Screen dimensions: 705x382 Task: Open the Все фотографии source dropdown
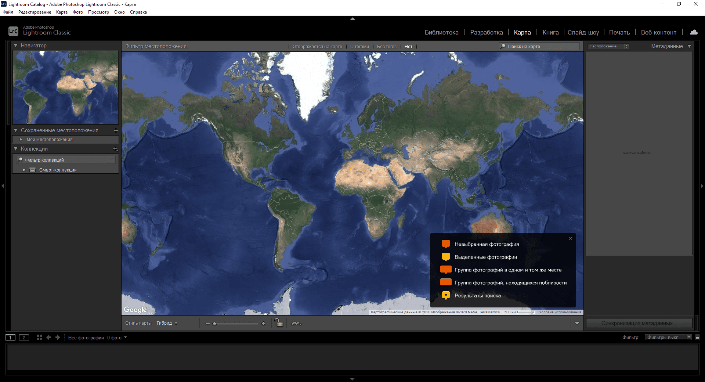tap(97, 338)
